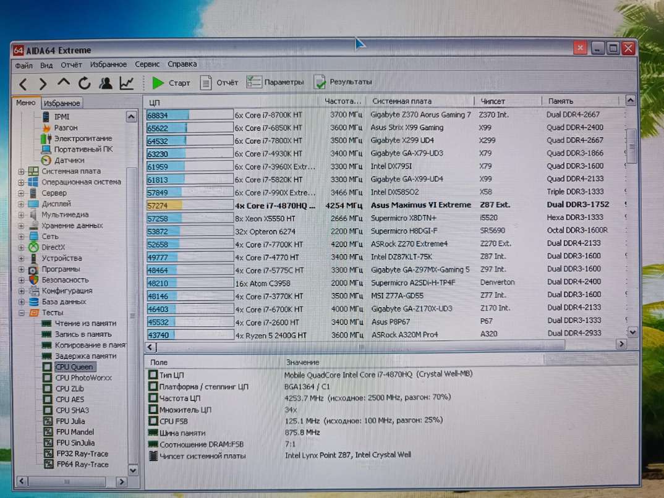Open Результаты from the toolbar

pyautogui.click(x=343, y=82)
